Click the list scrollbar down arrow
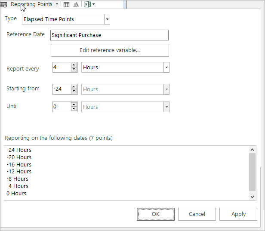This screenshot has width=265, height=231. pos(253,197)
